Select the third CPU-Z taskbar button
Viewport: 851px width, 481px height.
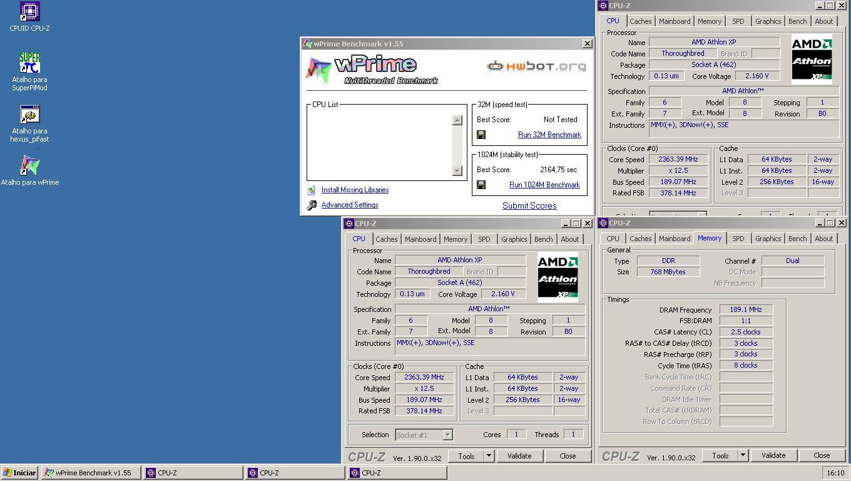point(397,473)
